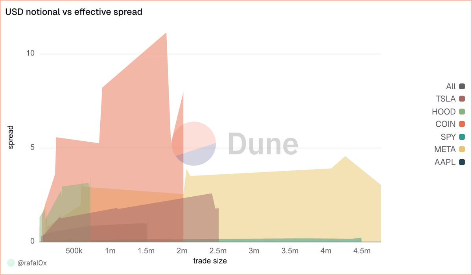Viewport: 472px width, 275px height.
Task: Click the salmon area peak near 1.75m
Action: (x=166, y=33)
